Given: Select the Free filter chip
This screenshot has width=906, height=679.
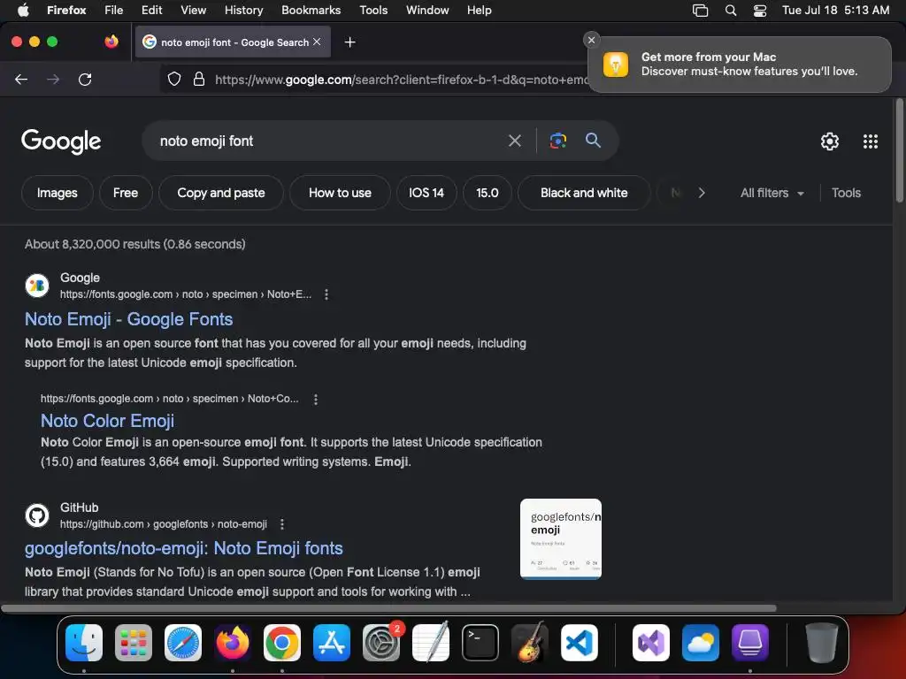Looking at the screenshot, I should pyautogui.click(x=126, y=193).
